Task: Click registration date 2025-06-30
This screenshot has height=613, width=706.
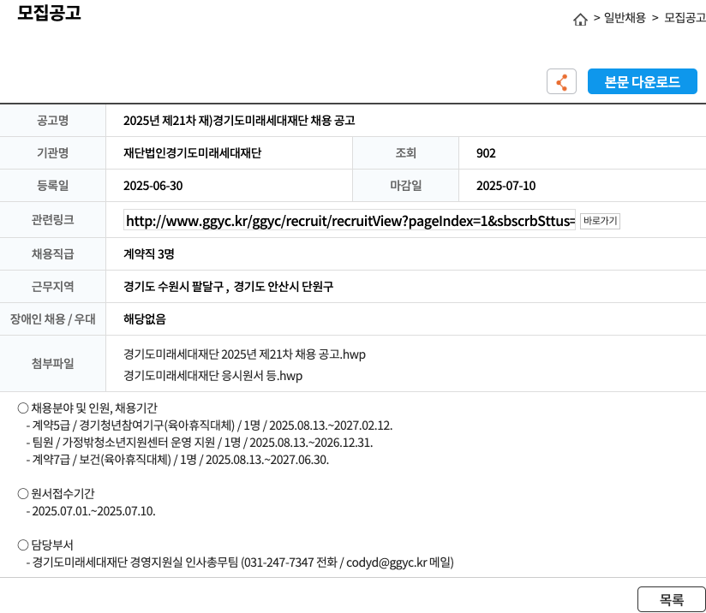Action: click(x=153, y=186)
